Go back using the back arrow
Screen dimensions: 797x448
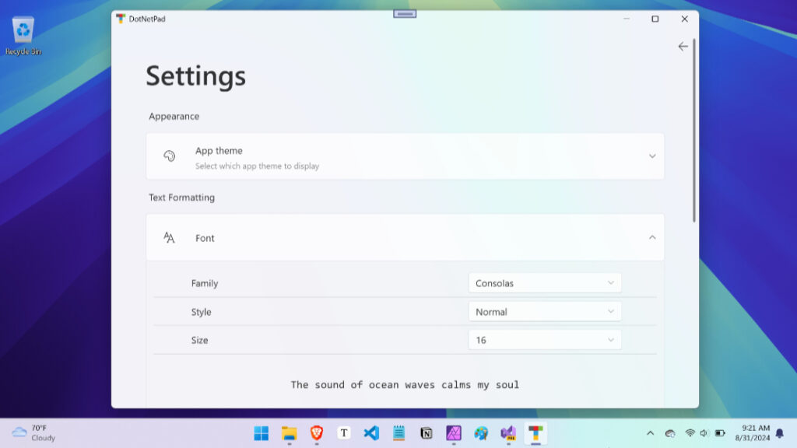pos(683,46)
